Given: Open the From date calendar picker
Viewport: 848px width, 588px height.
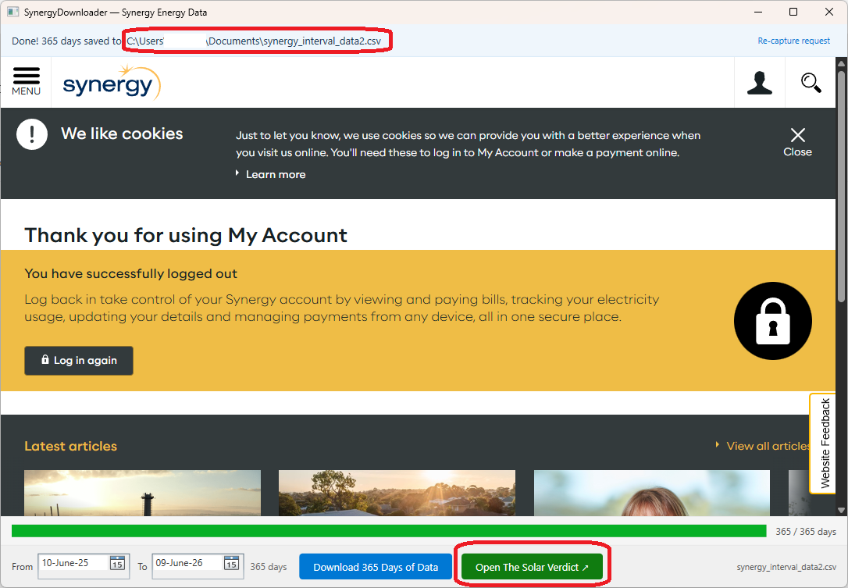Looking at the screenshot, I should [117, 563].
